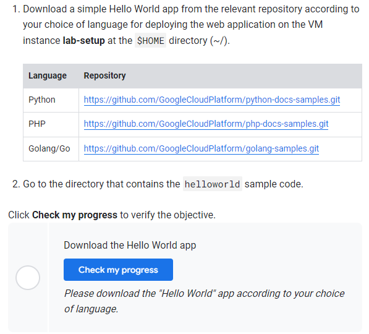The width and height of the screenshot is (369, 334).
Task: Click the $HOME inline code snippet
Action: point(150,41)
